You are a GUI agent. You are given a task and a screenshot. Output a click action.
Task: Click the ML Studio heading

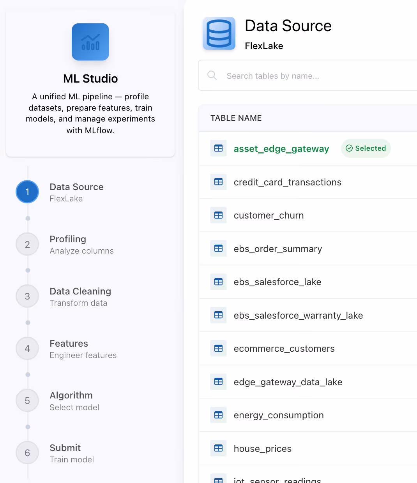(x=90, y=79)
